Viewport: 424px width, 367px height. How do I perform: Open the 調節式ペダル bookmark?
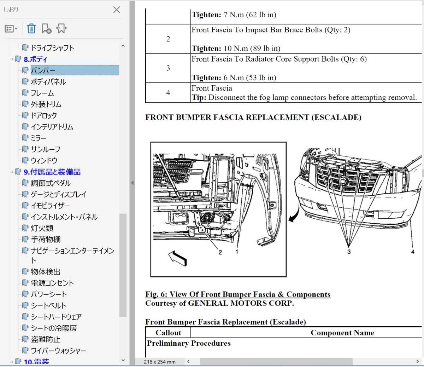[x=51, y=183]
